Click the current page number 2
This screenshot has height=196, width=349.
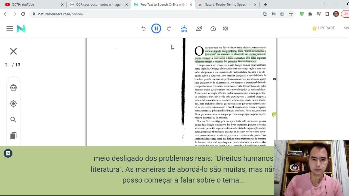point(6,65)
